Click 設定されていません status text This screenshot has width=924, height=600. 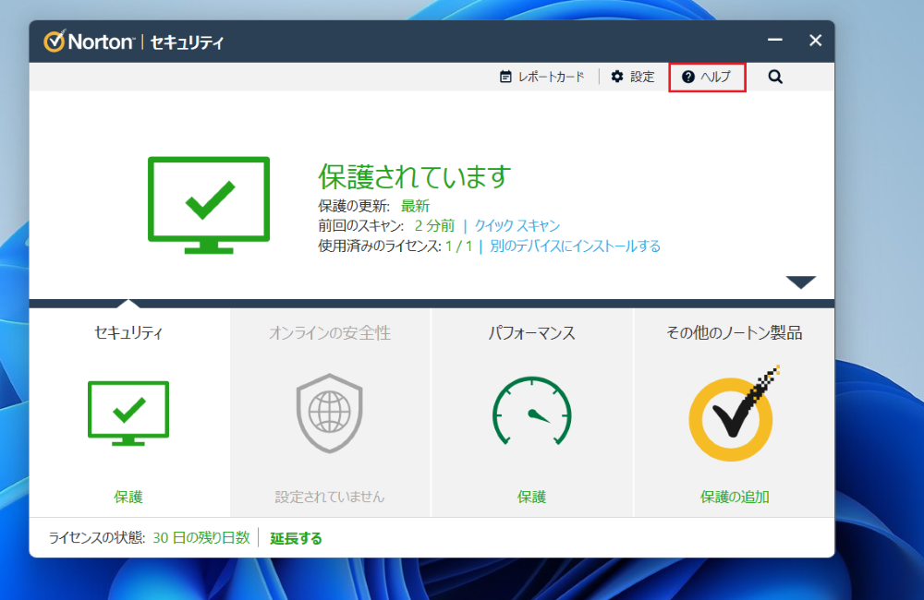point(330,497)
